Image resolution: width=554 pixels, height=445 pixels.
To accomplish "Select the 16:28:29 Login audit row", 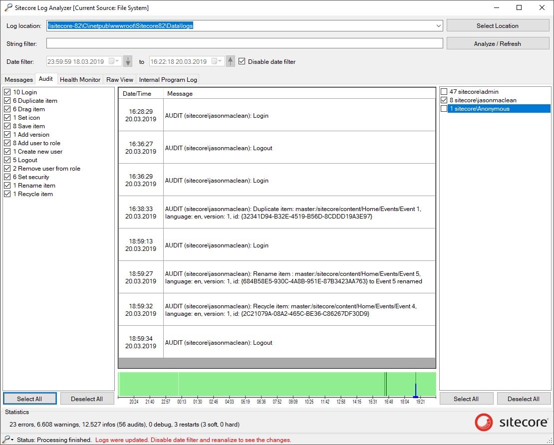I will tap(277, 115).
